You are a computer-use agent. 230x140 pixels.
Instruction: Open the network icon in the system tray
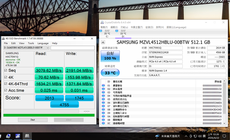(x=195, y=136)
